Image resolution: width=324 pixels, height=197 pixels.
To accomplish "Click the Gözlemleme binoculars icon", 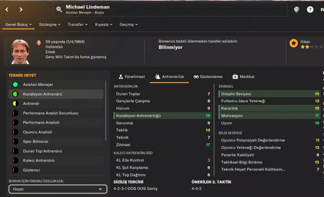I will pyautogui.click(x=196, y=77).
